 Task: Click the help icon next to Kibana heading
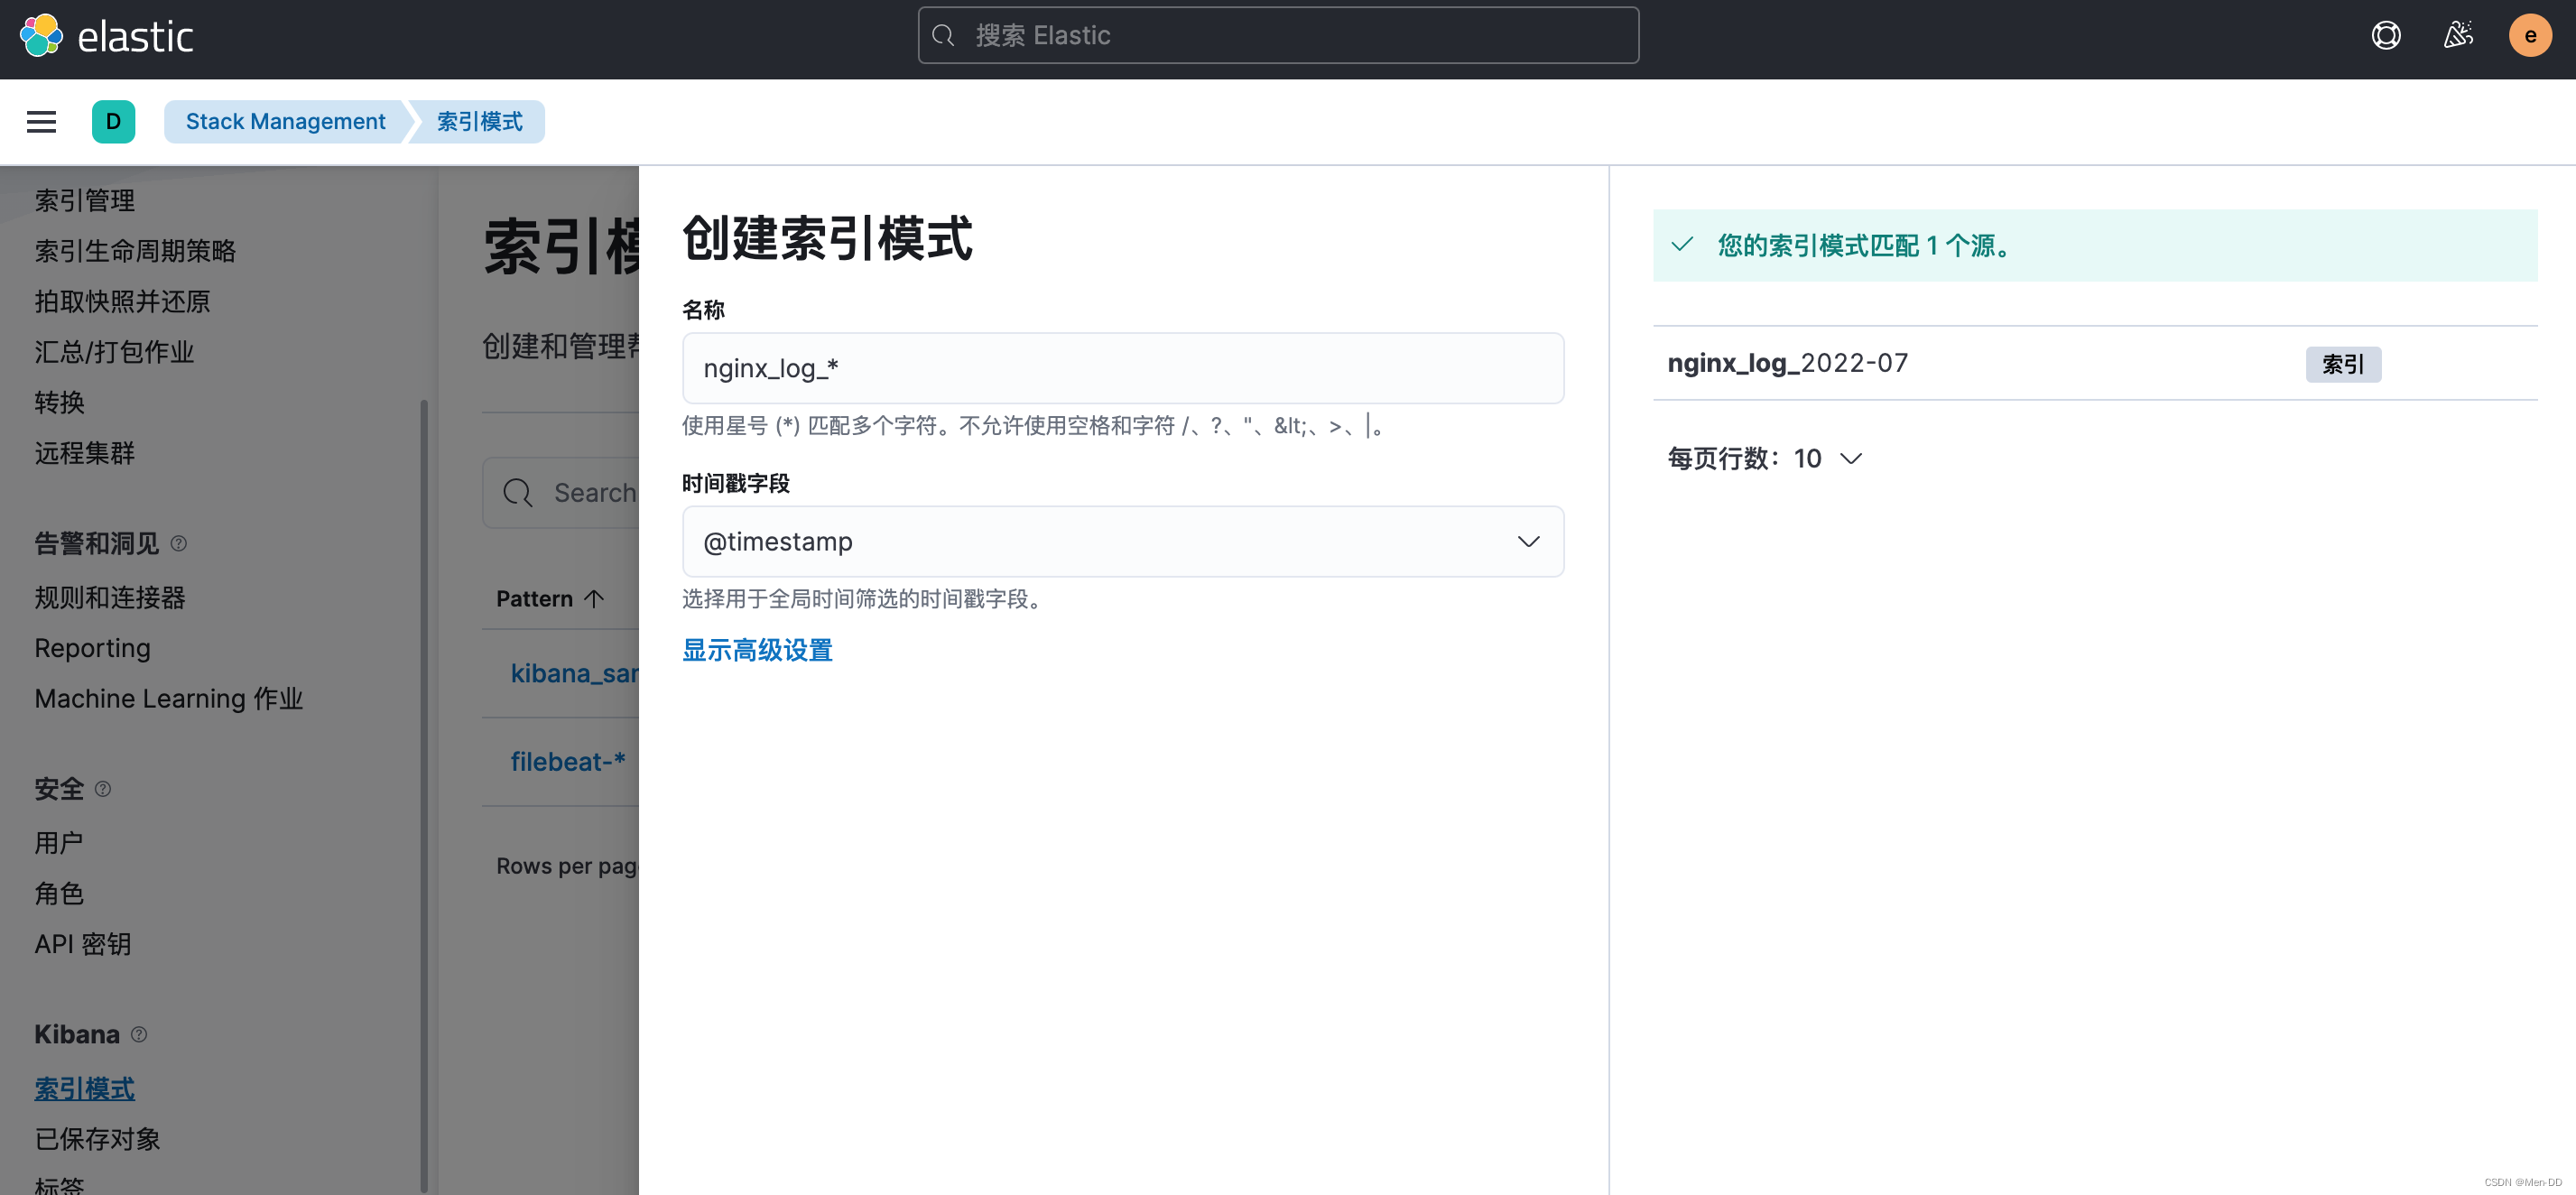point(138,1035)
